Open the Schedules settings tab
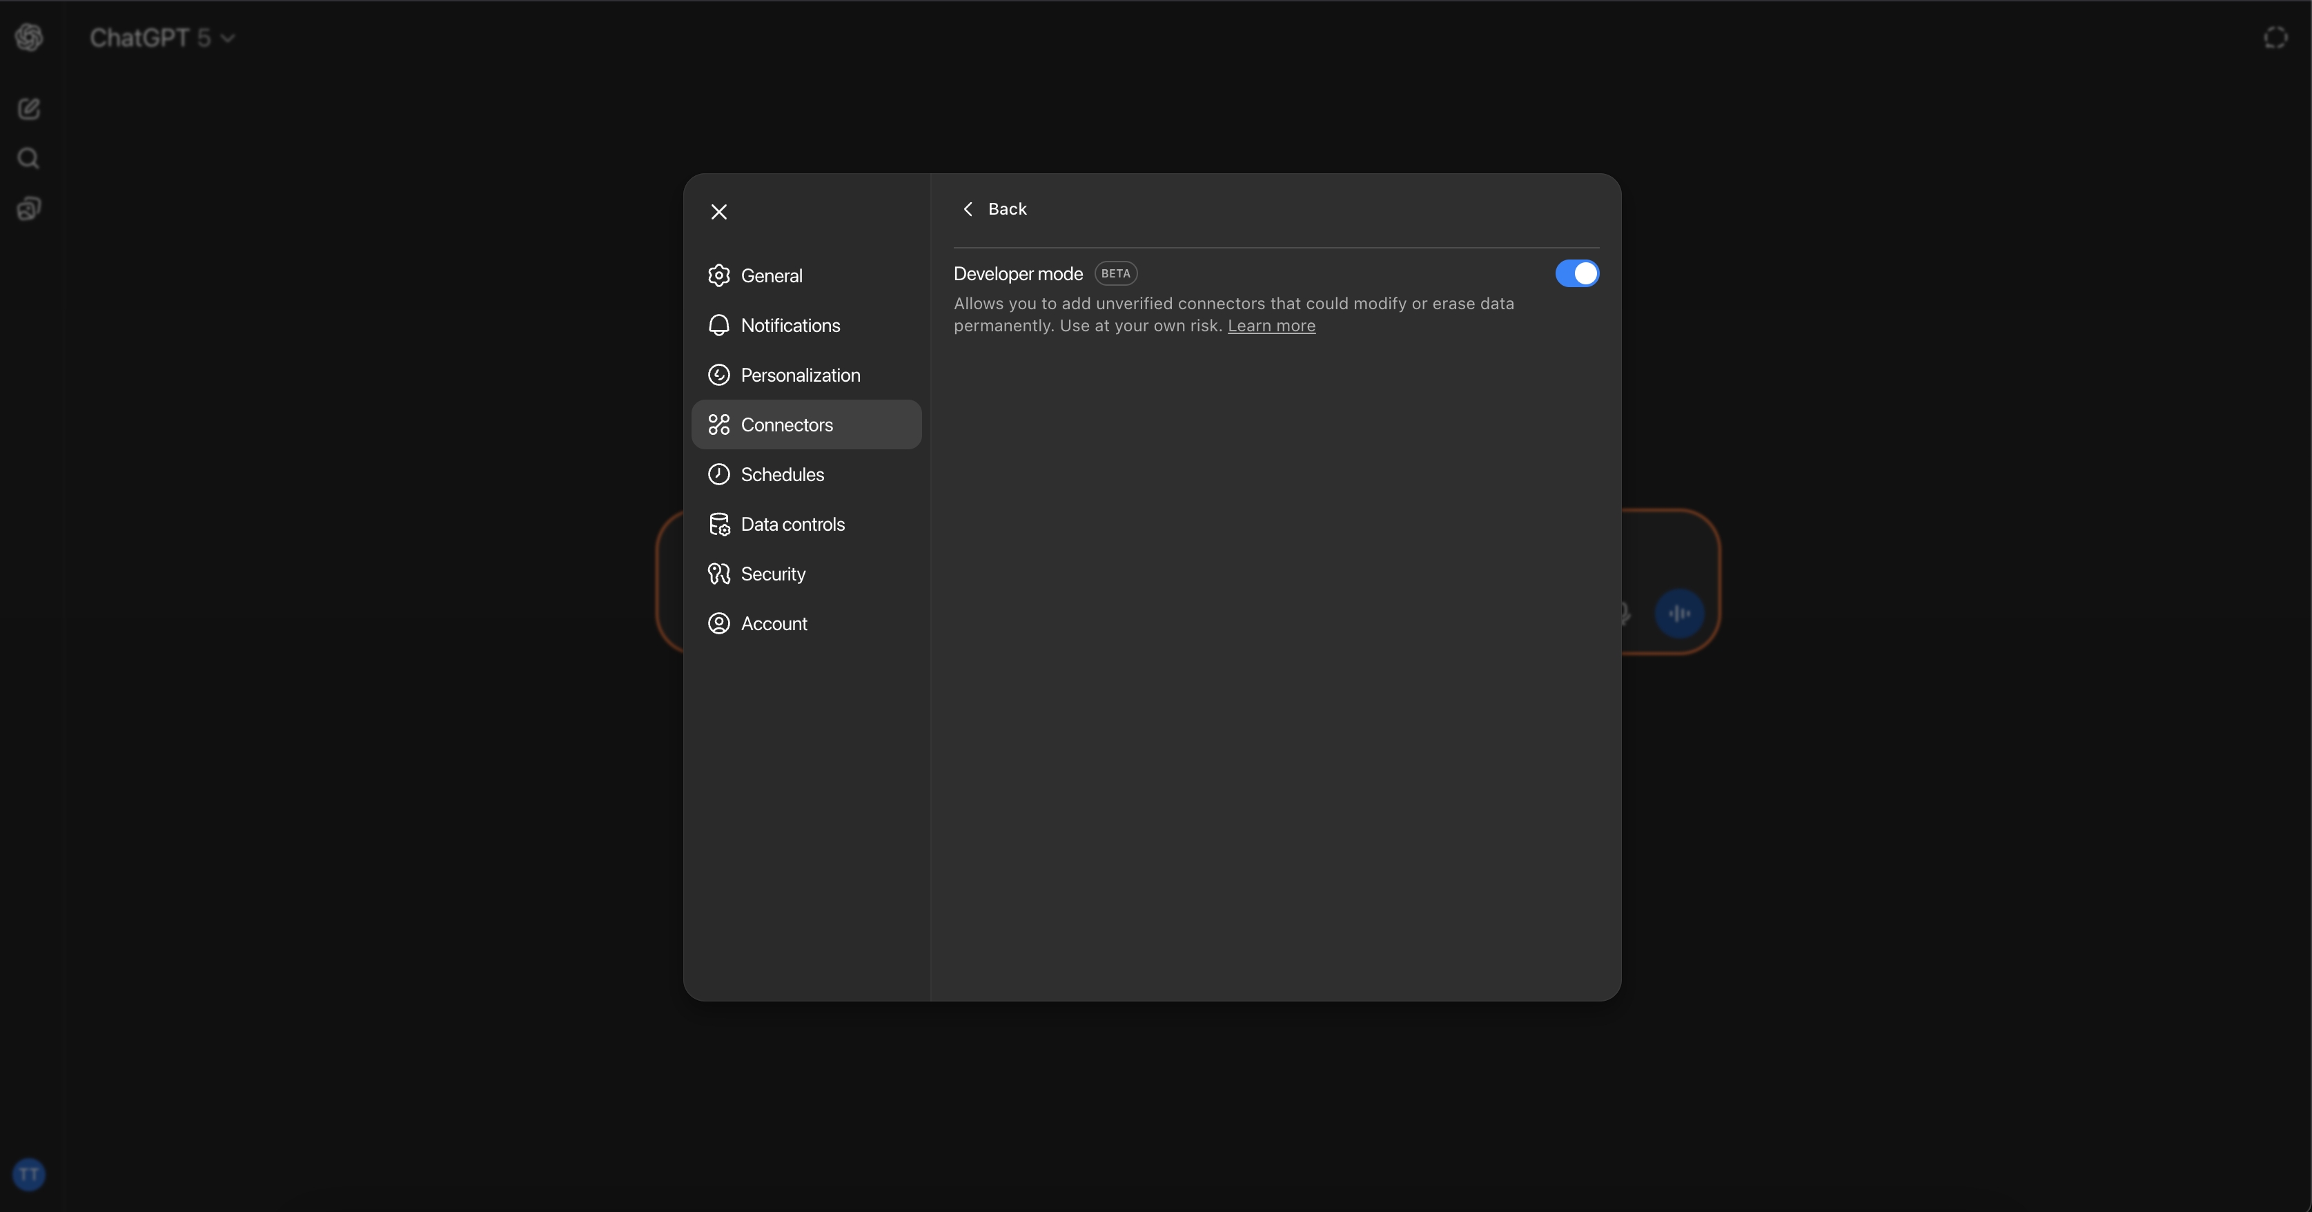 point(782,474)
